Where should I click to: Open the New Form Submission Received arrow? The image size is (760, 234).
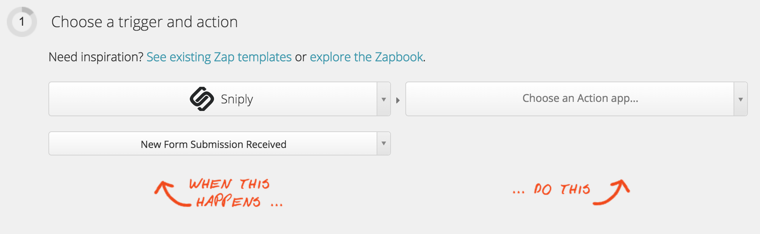click(x=383, y=143)
